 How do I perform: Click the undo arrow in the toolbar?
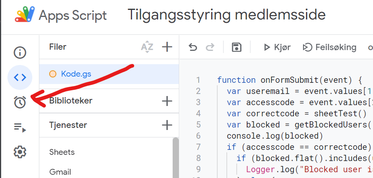tap(193, 47)
